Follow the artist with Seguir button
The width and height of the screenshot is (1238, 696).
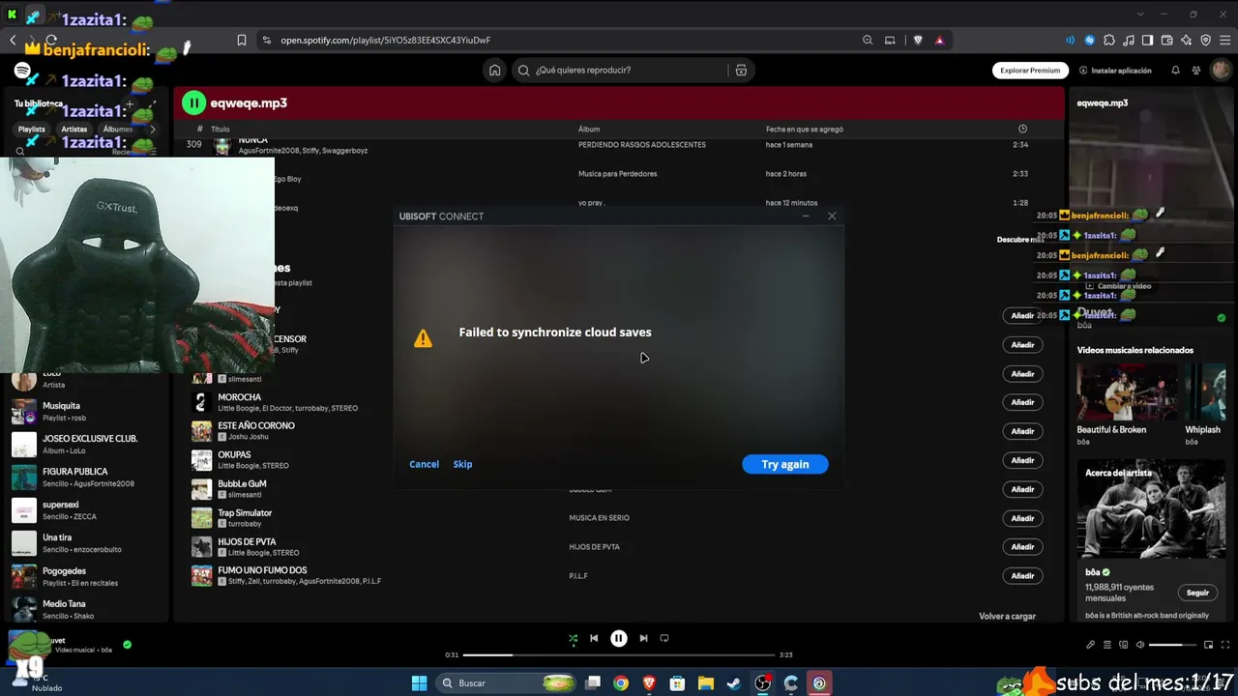1197,593
